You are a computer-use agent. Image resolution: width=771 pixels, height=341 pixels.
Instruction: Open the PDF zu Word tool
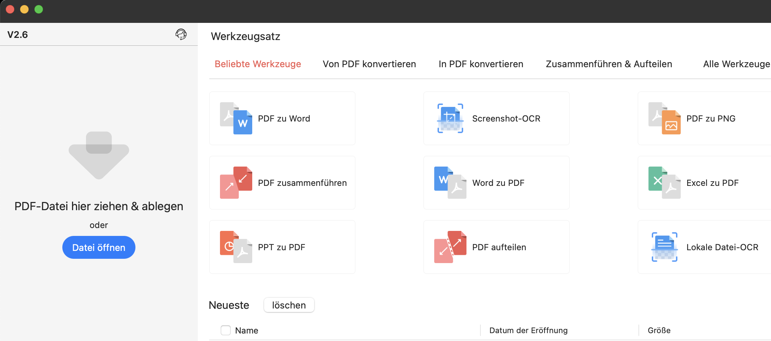tap(282, 118)
